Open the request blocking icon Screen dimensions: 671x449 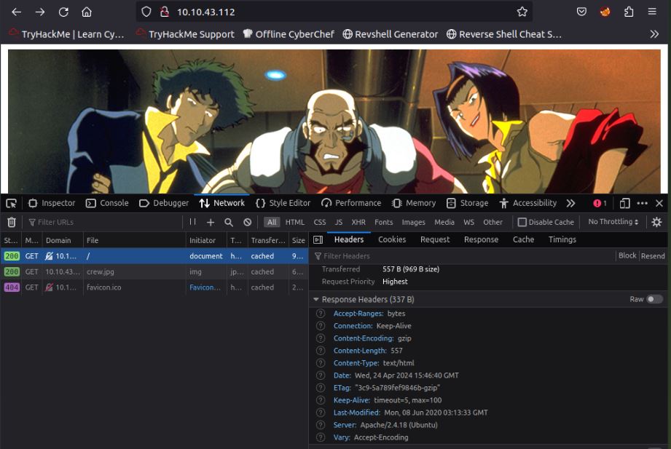(248, 222)
